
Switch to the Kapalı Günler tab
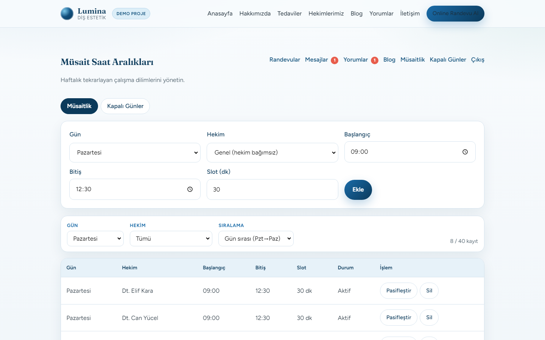tap(125, 106)
